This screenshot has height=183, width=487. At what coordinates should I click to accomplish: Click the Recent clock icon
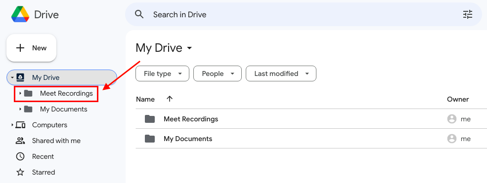[x=20, y=157]
